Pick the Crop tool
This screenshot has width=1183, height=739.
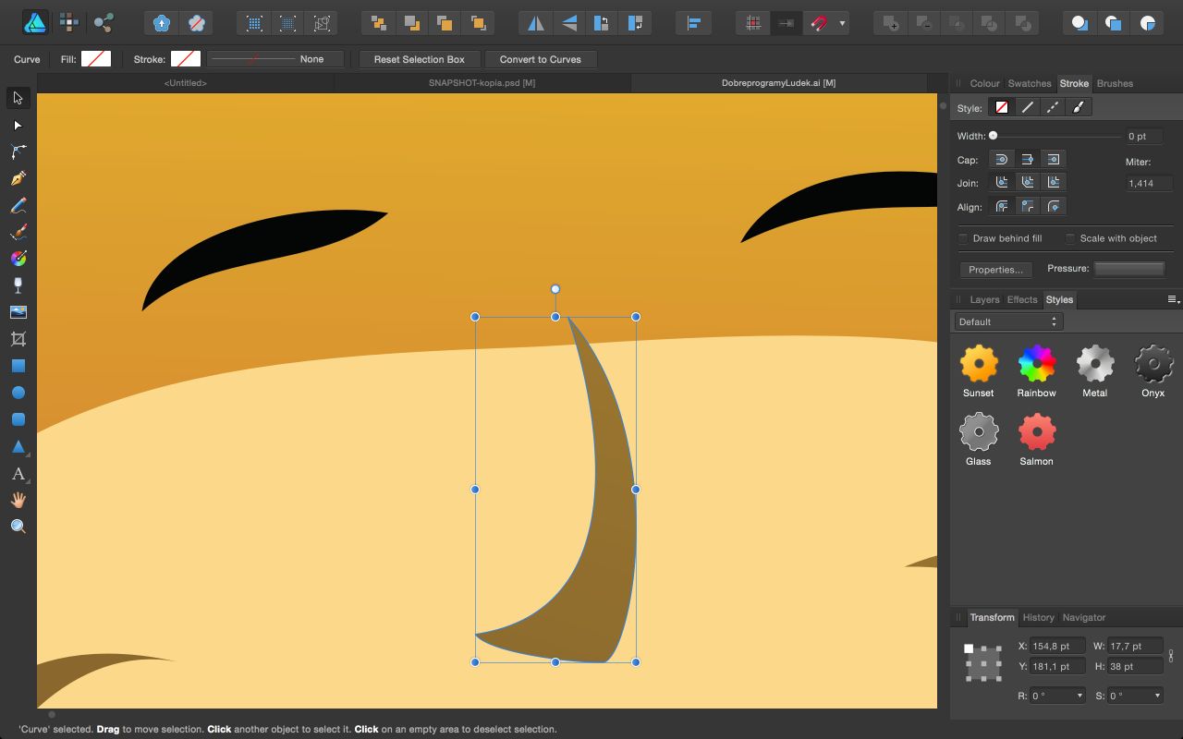click(18, 339)
